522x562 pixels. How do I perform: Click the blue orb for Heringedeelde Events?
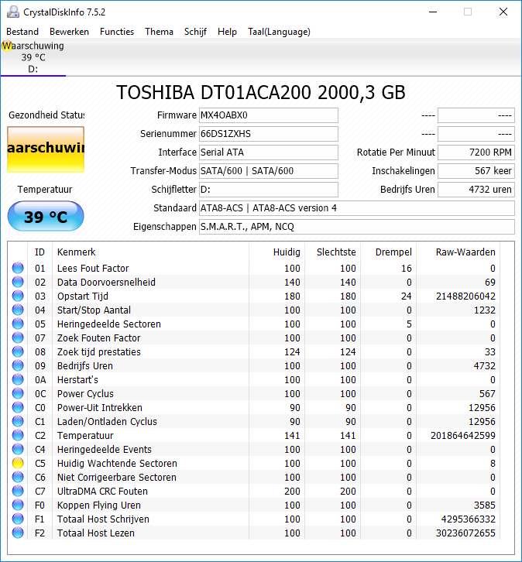click(18, 449)
